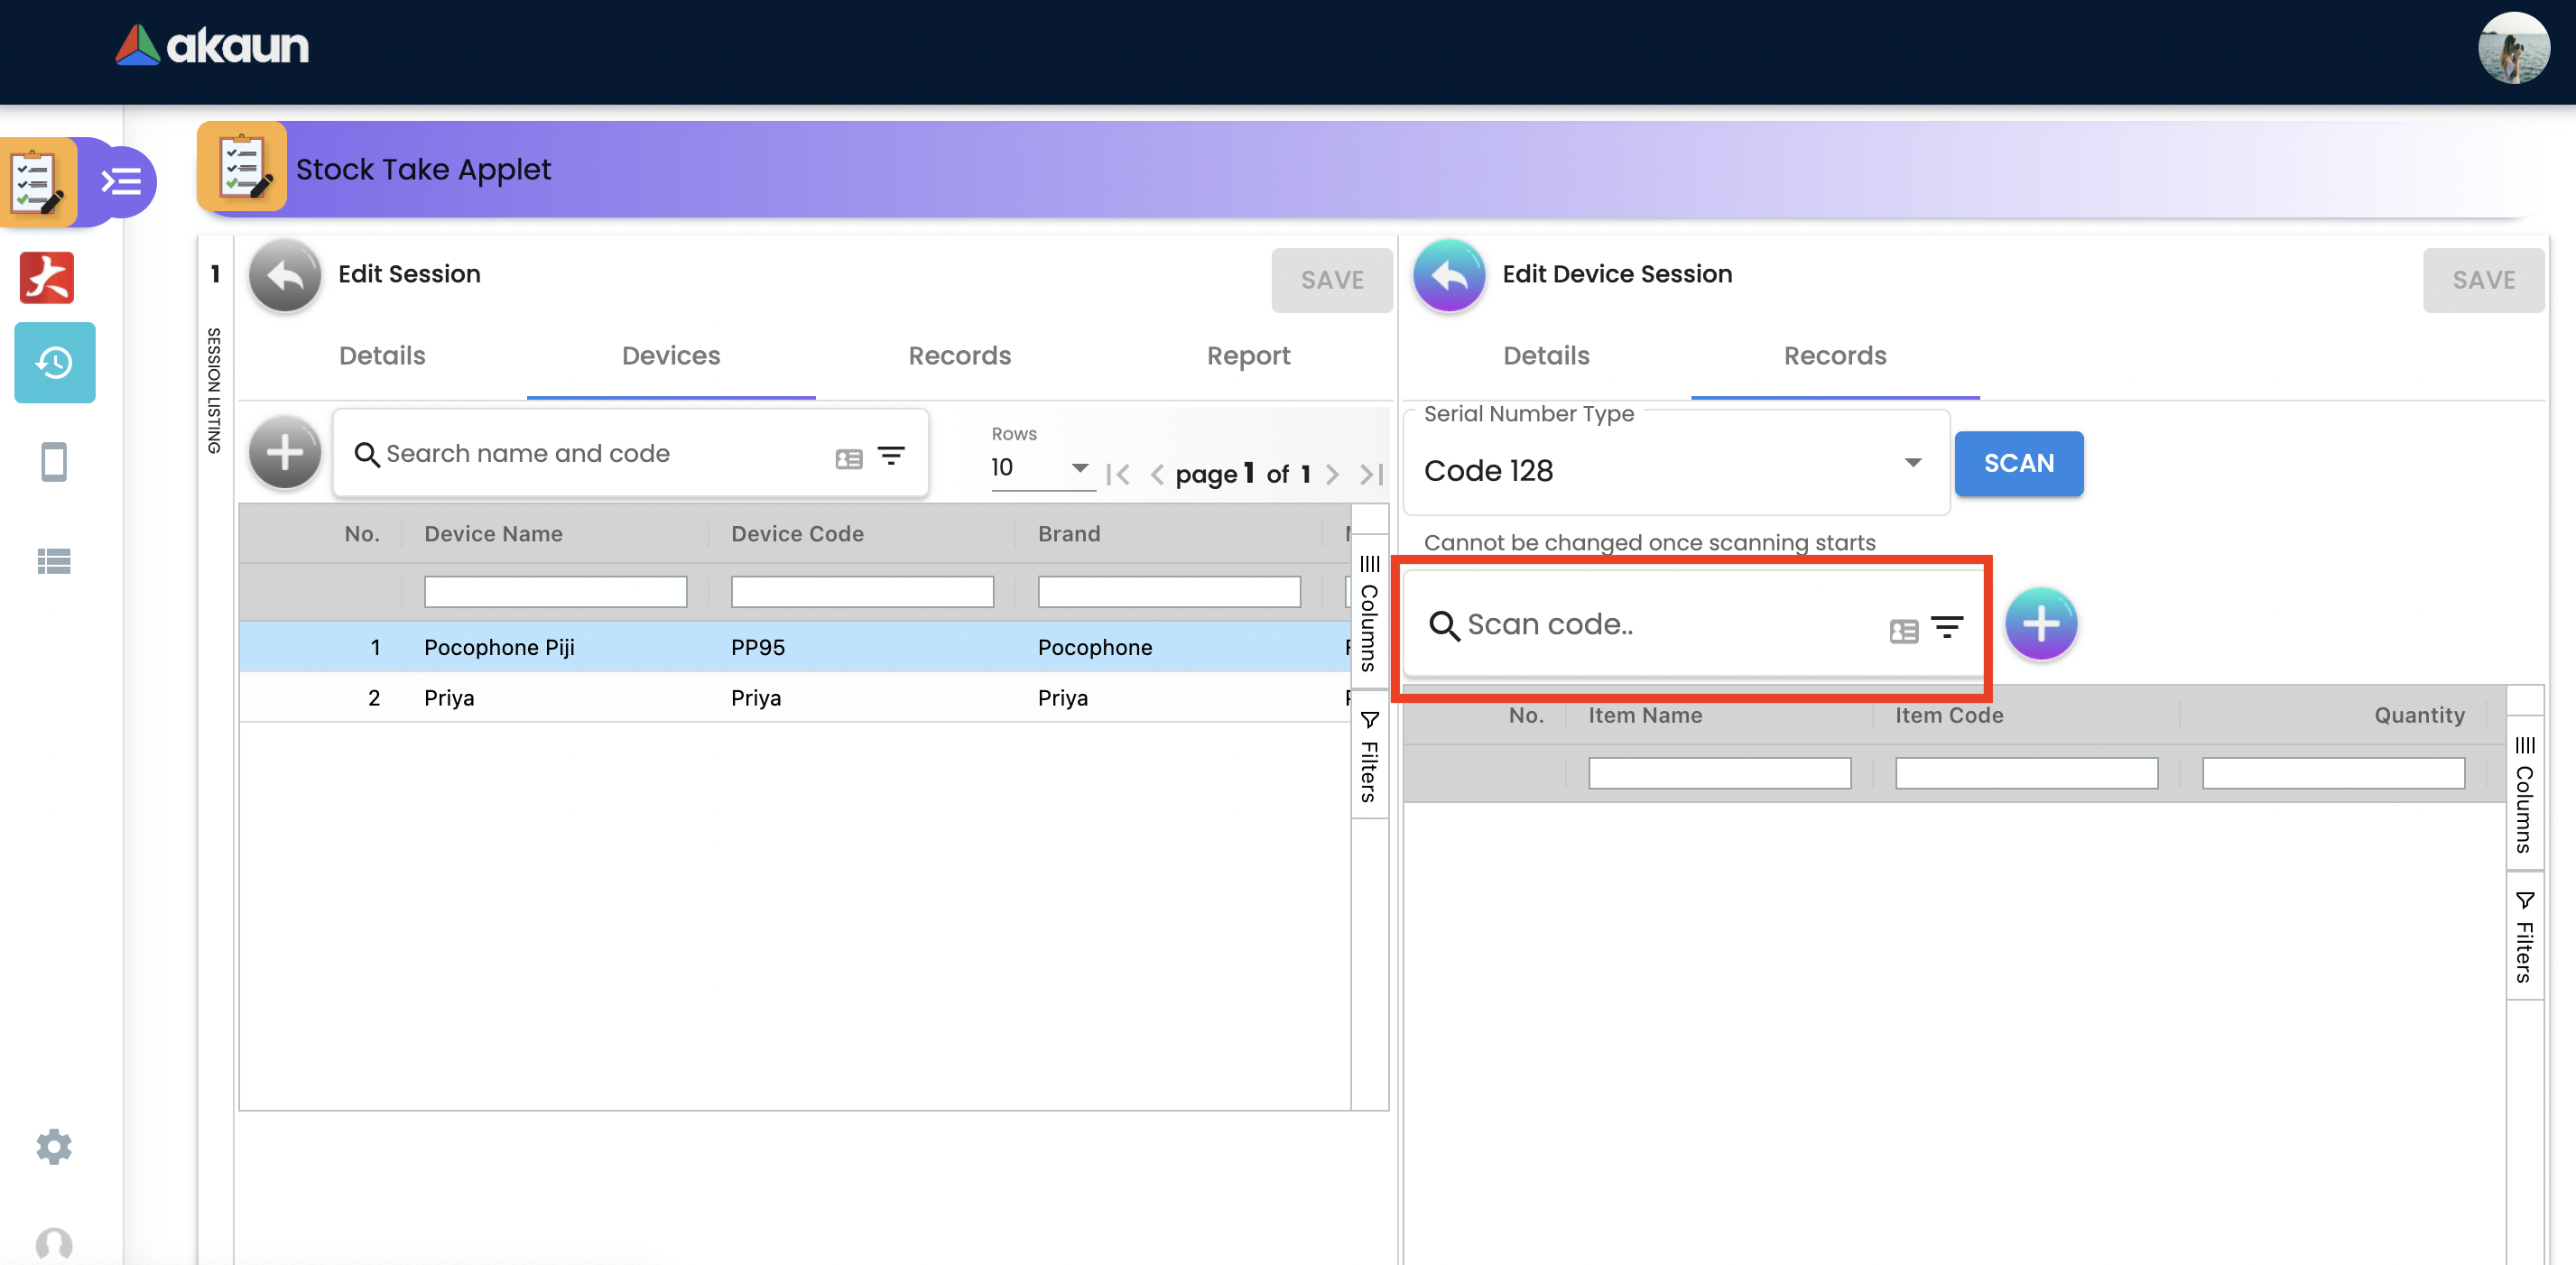This screenshot has width=2576, height=1265.
Task: Toggle the Columns side panel in devices grid
Action: (1369, 612)
